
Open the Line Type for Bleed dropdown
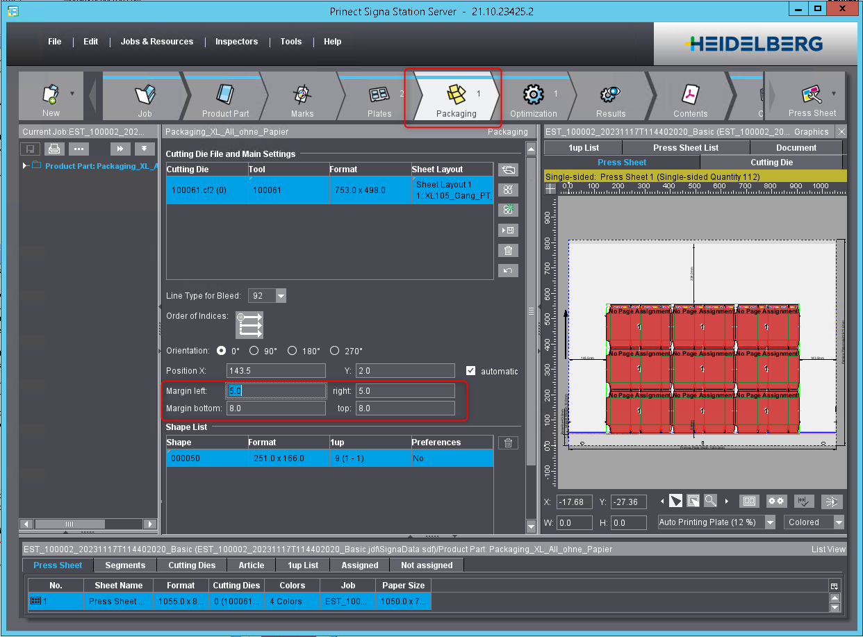coord(281,296)
